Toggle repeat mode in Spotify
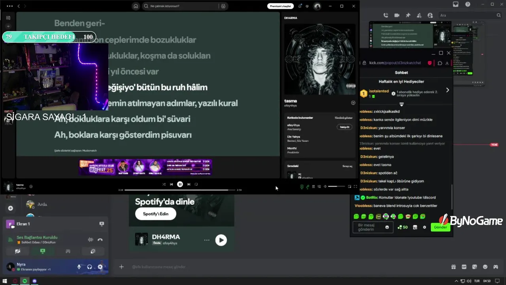This screenshot has height=285, width=506. coord(196,184)
